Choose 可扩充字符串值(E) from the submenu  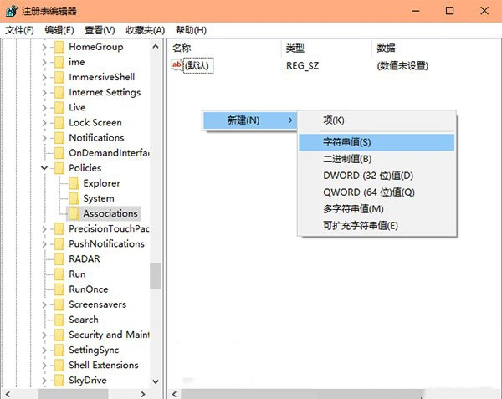click(376, 226)
